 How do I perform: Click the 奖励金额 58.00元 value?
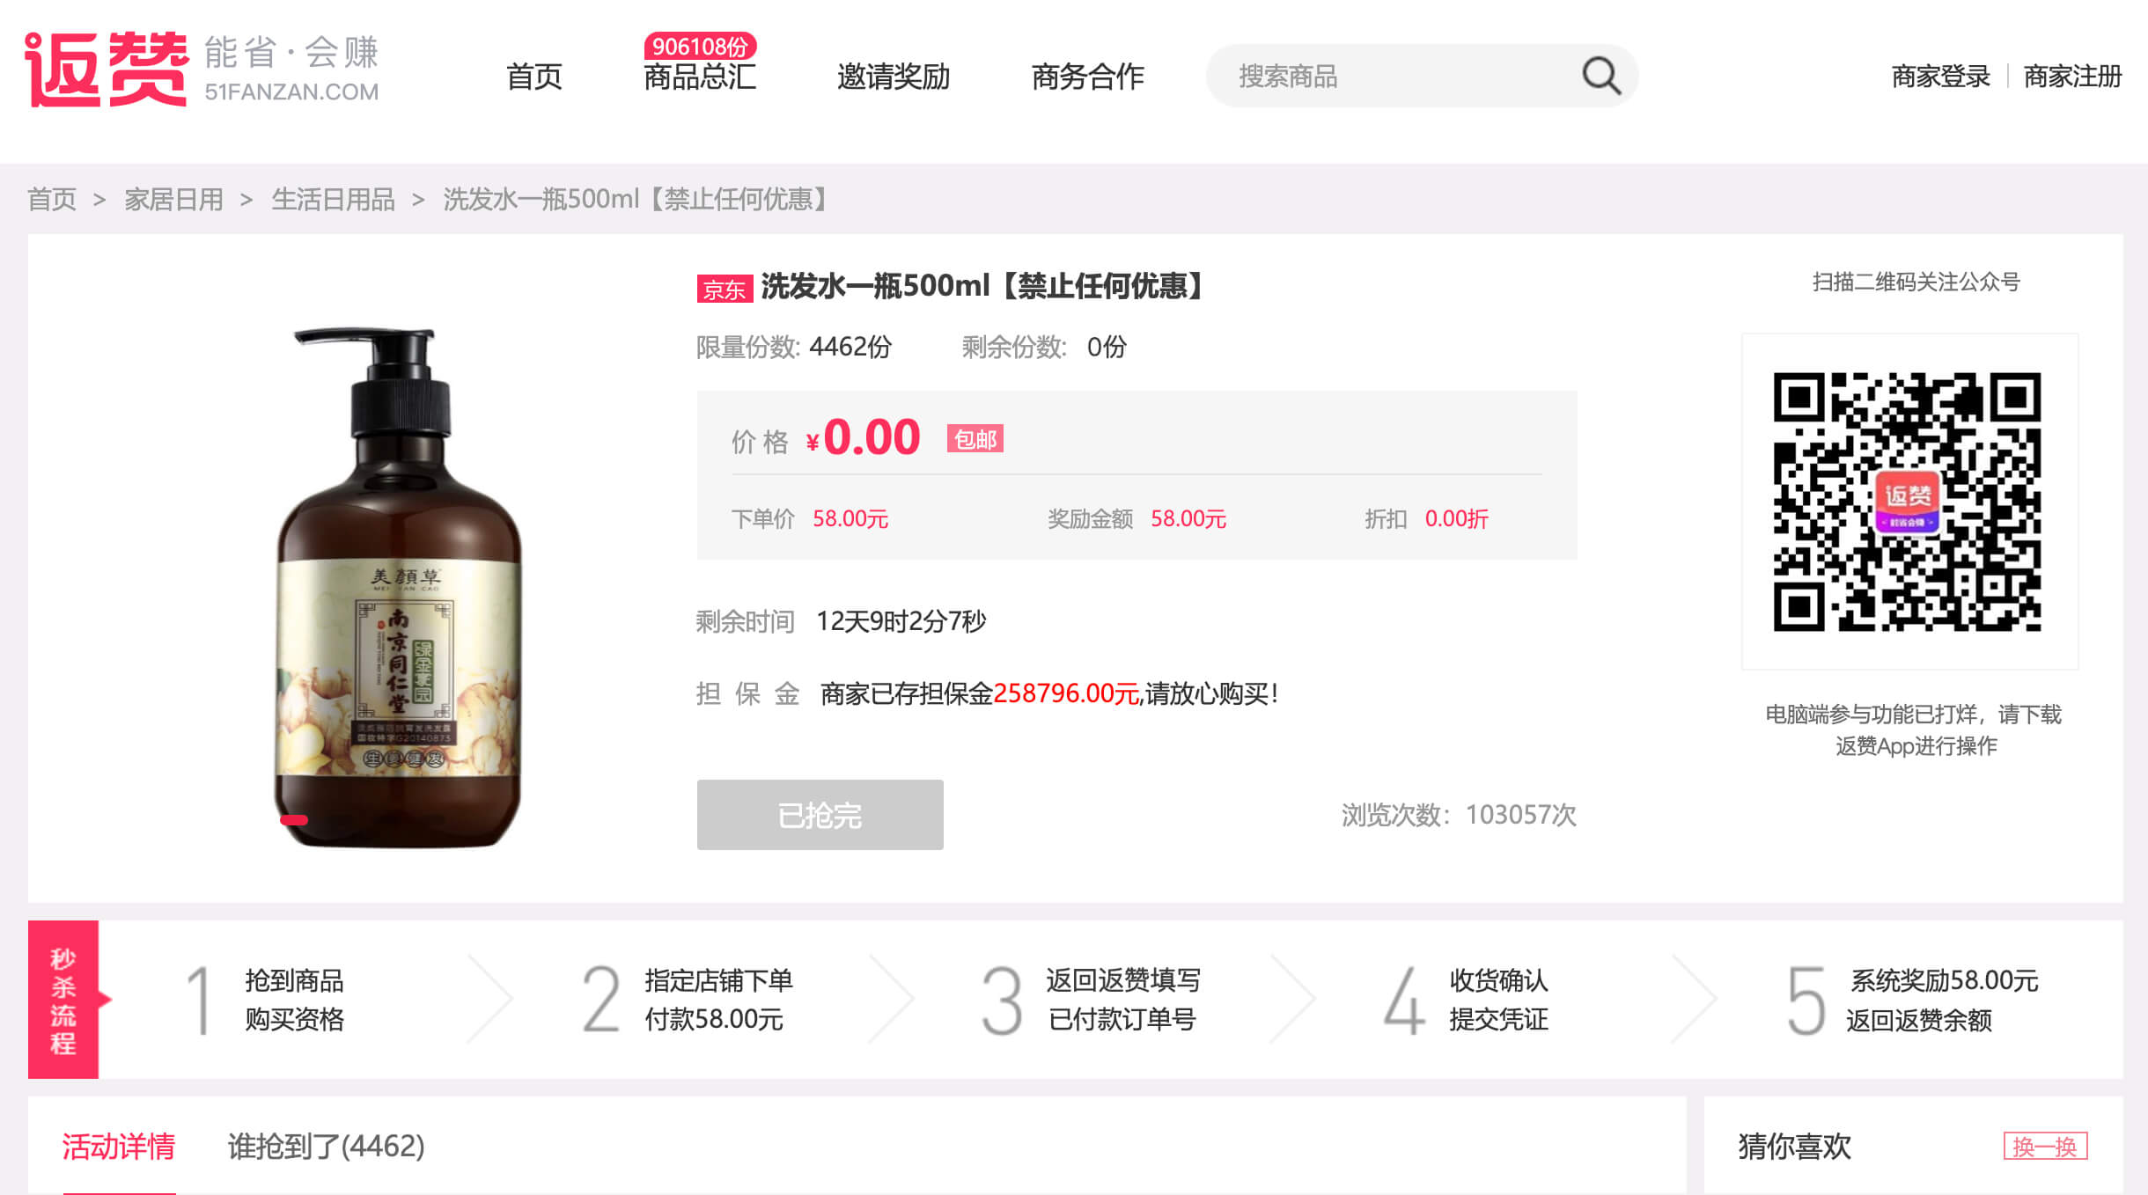[x=1188, y=519]
